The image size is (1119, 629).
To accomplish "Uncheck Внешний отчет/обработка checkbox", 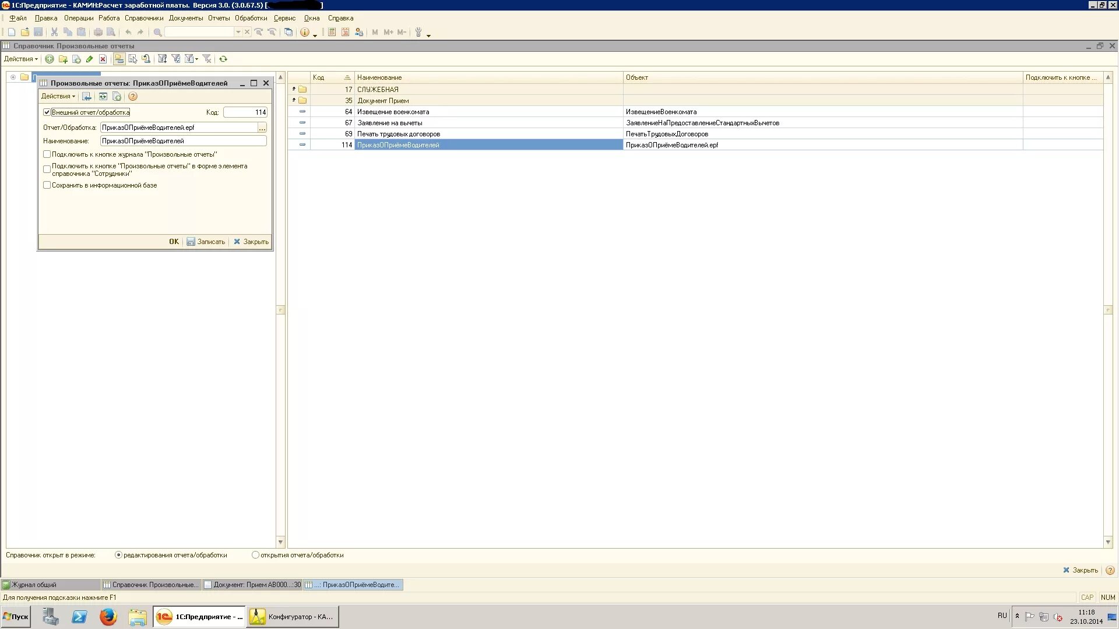I will 47,112.
